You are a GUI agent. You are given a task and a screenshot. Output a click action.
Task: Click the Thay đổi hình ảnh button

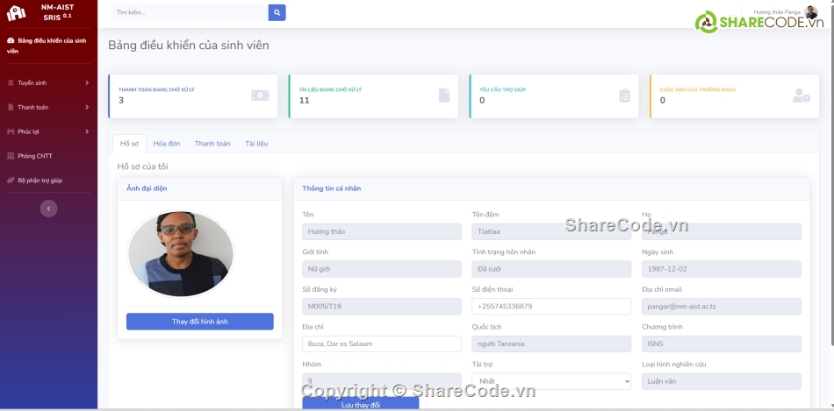[x=199, y=322]
